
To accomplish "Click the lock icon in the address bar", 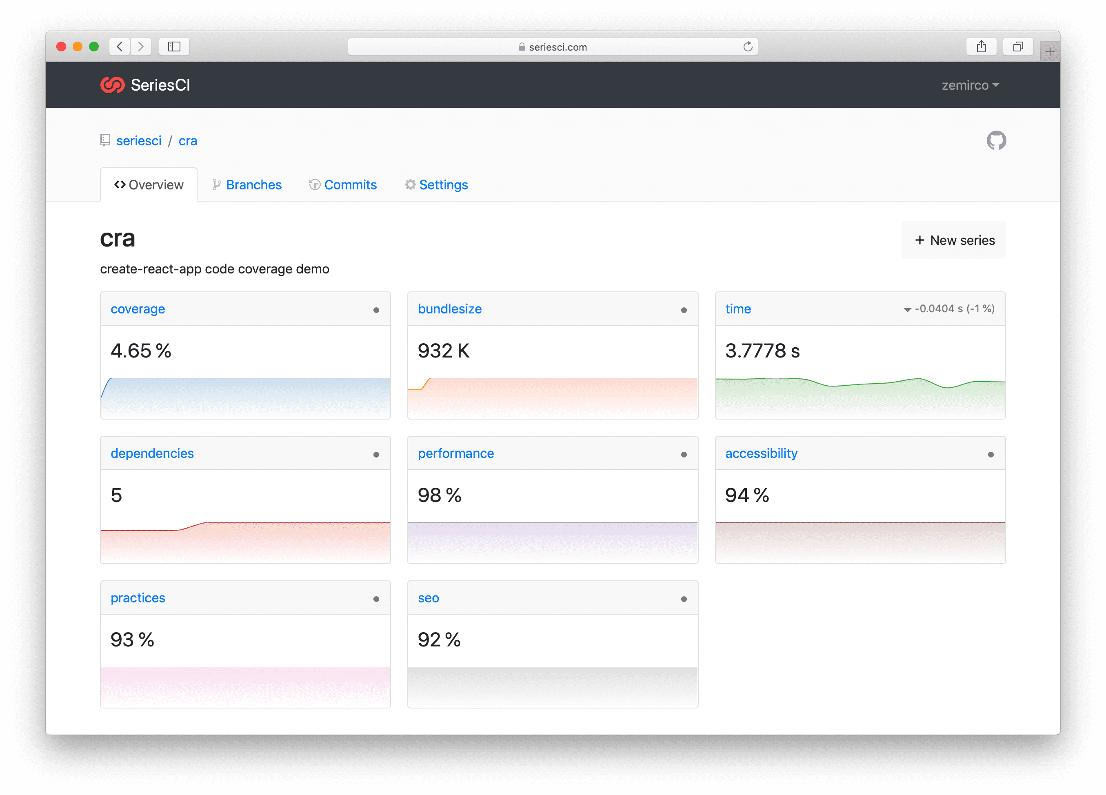I will [522, 47].
